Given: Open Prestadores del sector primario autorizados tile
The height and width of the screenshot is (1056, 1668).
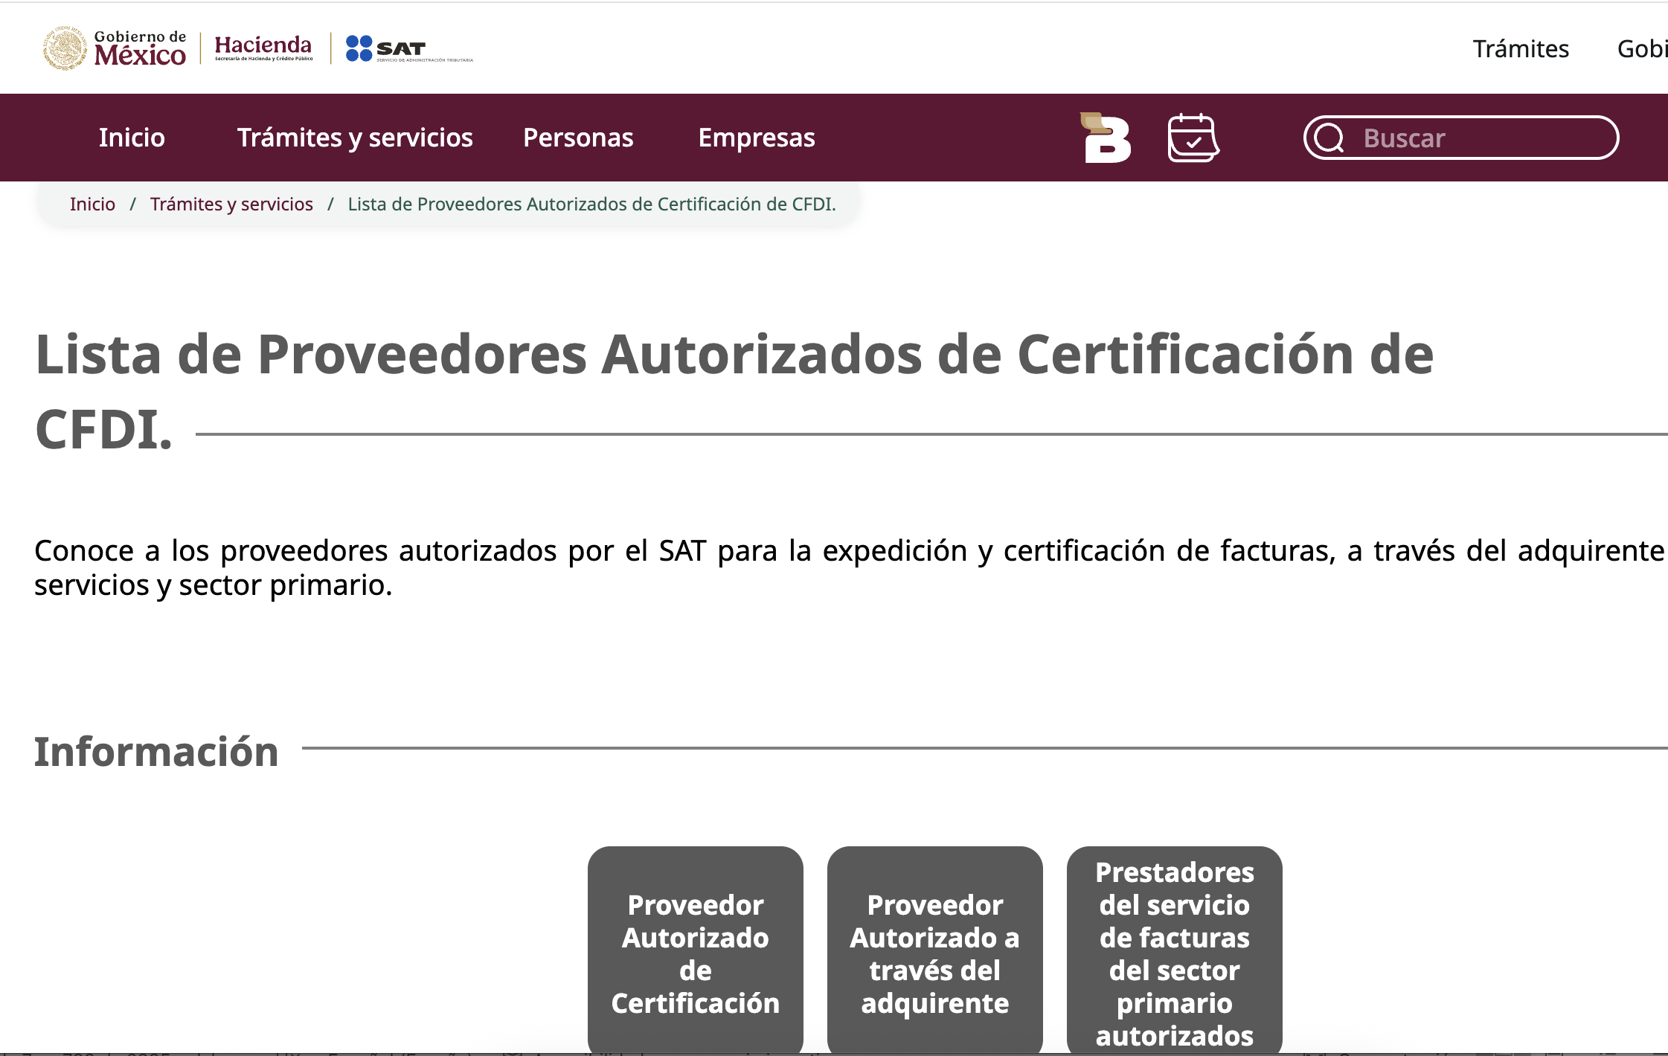Looking at the screenshot, I should 1174,953.
